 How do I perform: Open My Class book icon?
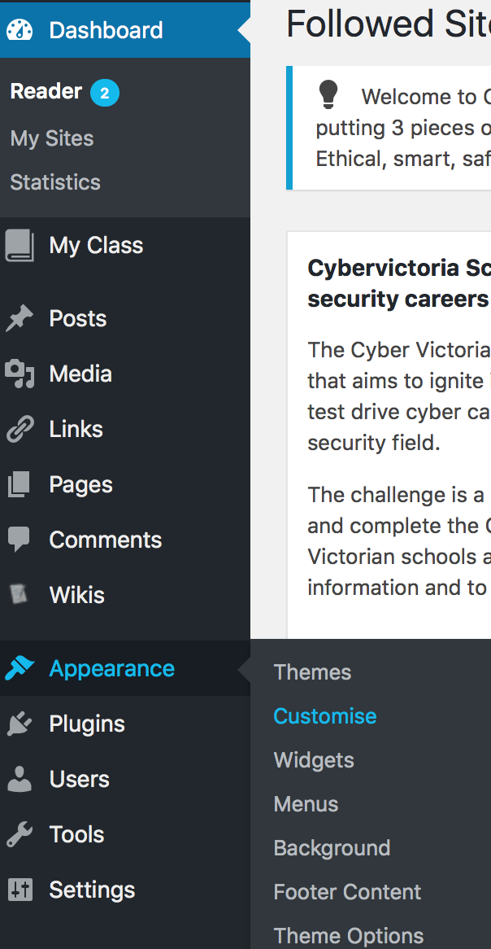[x=20, y=245]
